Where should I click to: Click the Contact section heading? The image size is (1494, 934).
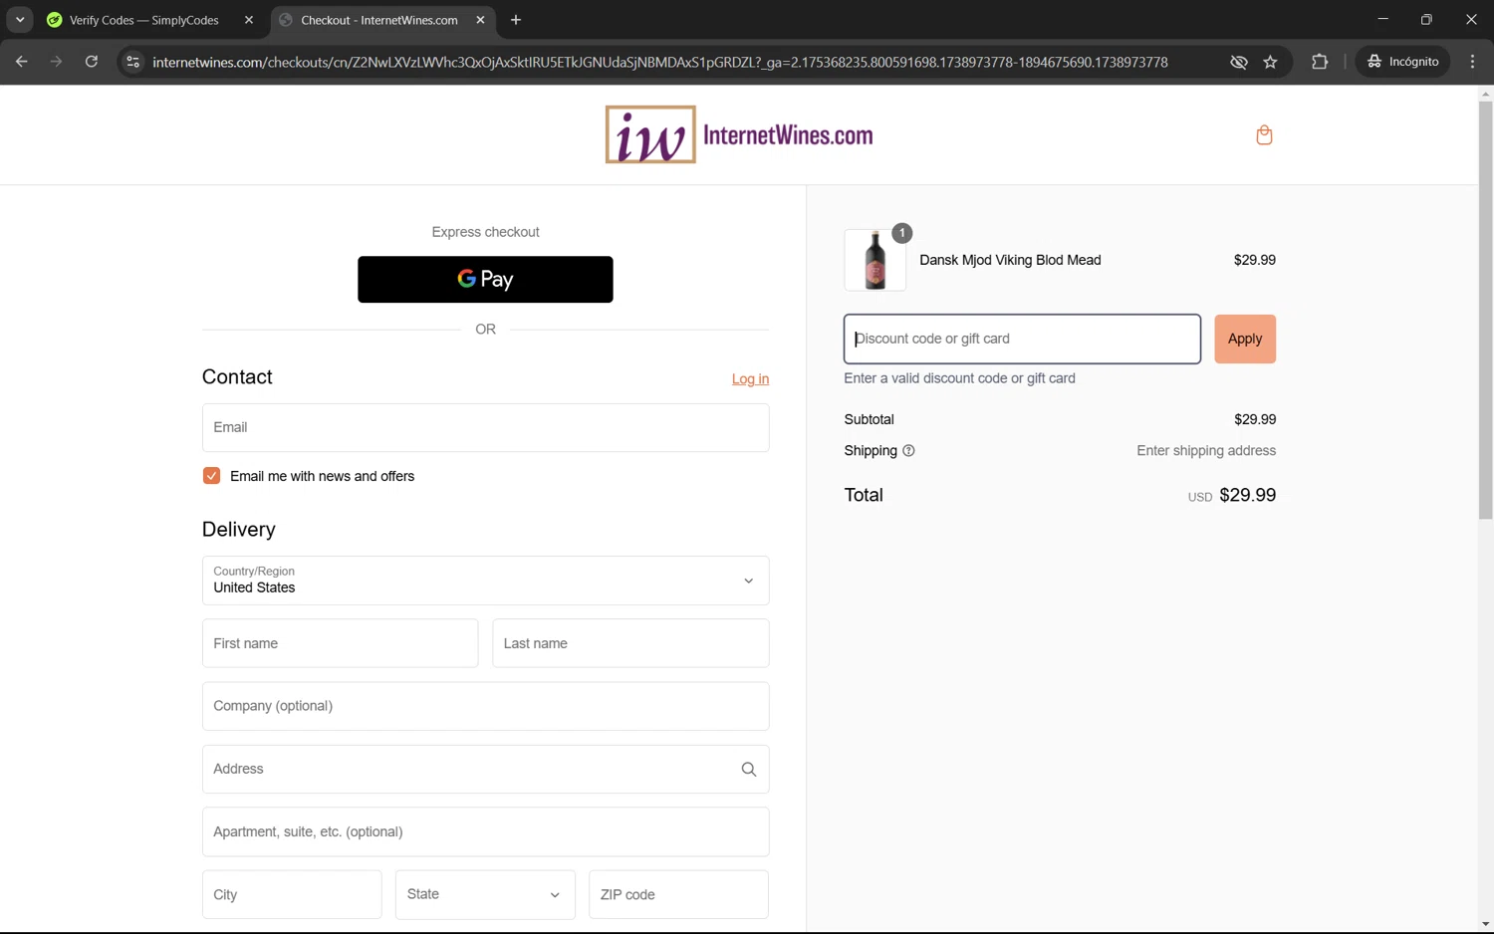point(237,376)
